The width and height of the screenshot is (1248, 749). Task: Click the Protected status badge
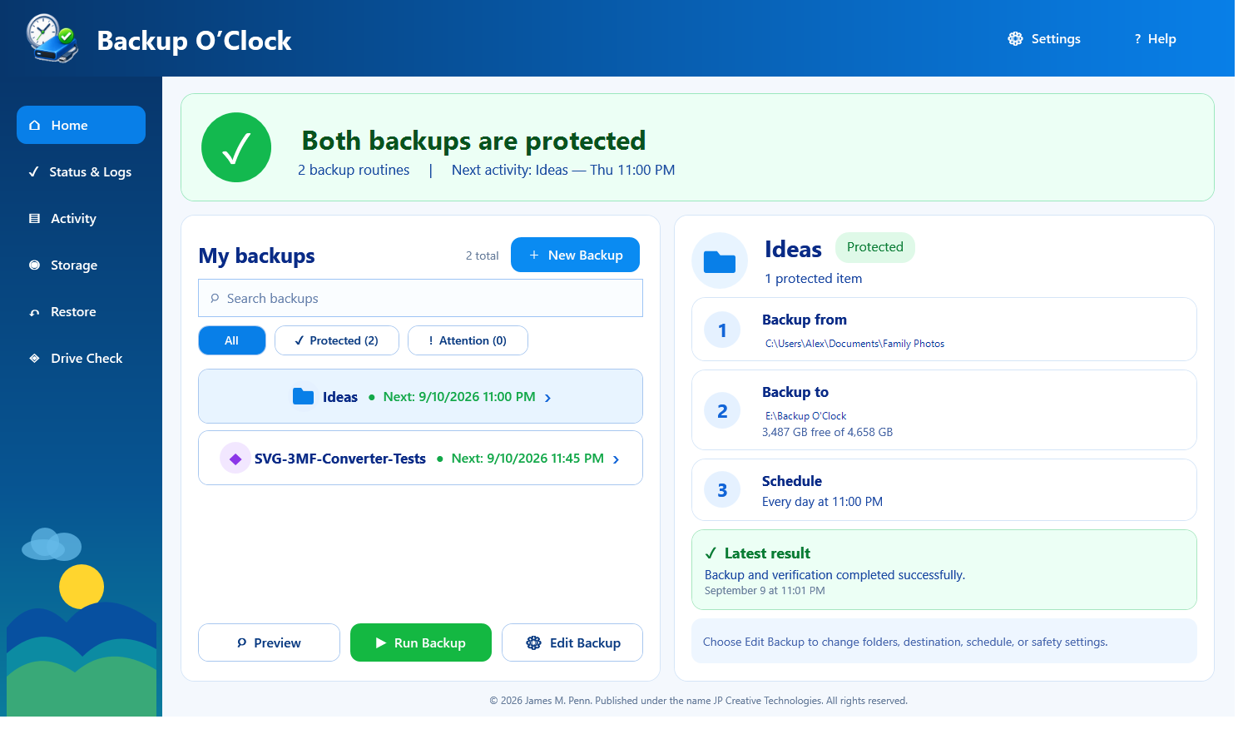(x=875, y=247)
